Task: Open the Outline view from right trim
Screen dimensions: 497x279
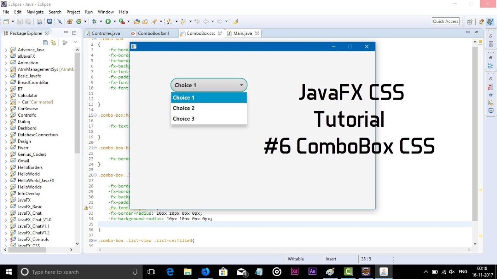Action: pos(491,65)
